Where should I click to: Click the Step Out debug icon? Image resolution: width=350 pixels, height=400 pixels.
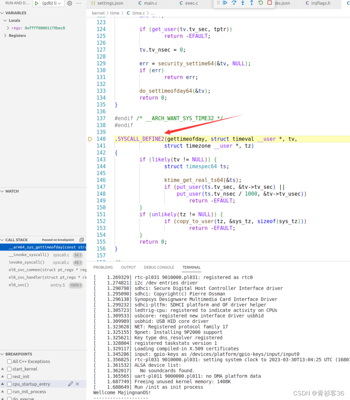[x=251, y=3]
